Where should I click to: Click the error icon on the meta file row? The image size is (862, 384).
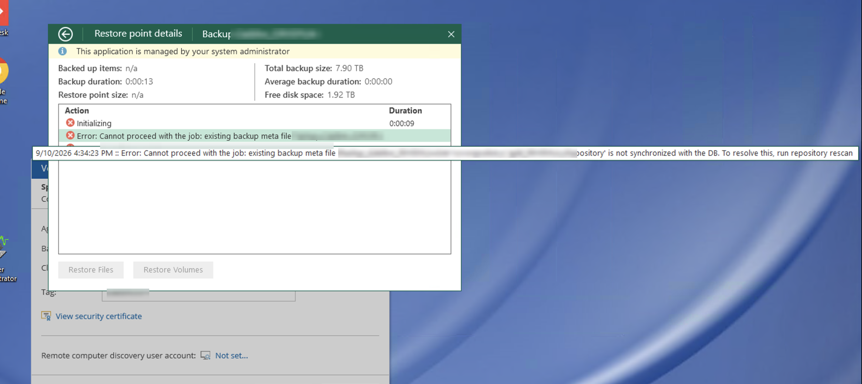coord(70,135)
